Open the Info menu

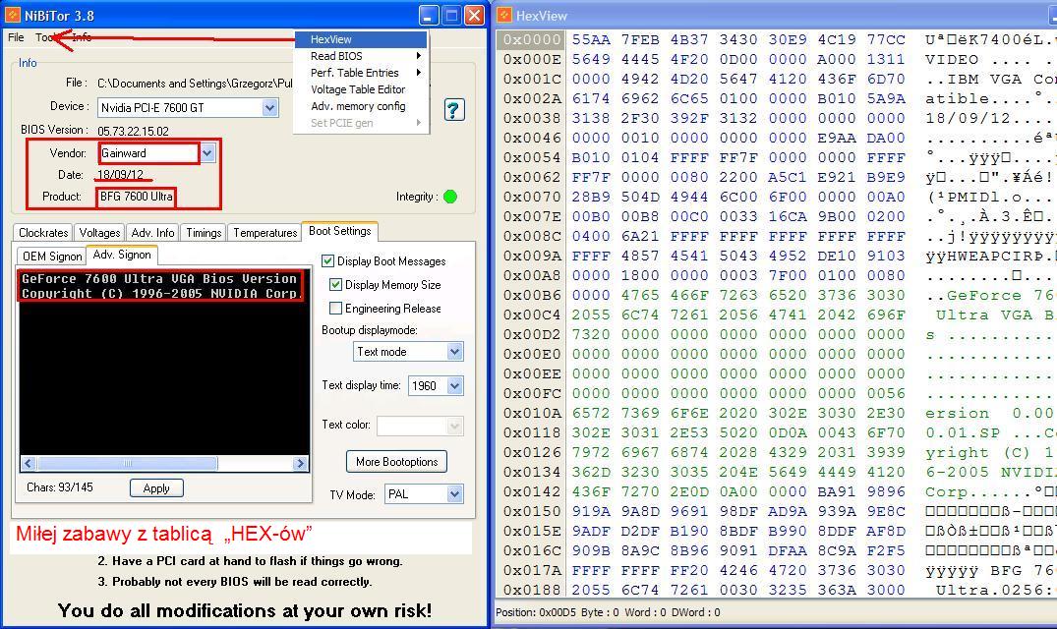pyautogui.click(x=82, y=37)
